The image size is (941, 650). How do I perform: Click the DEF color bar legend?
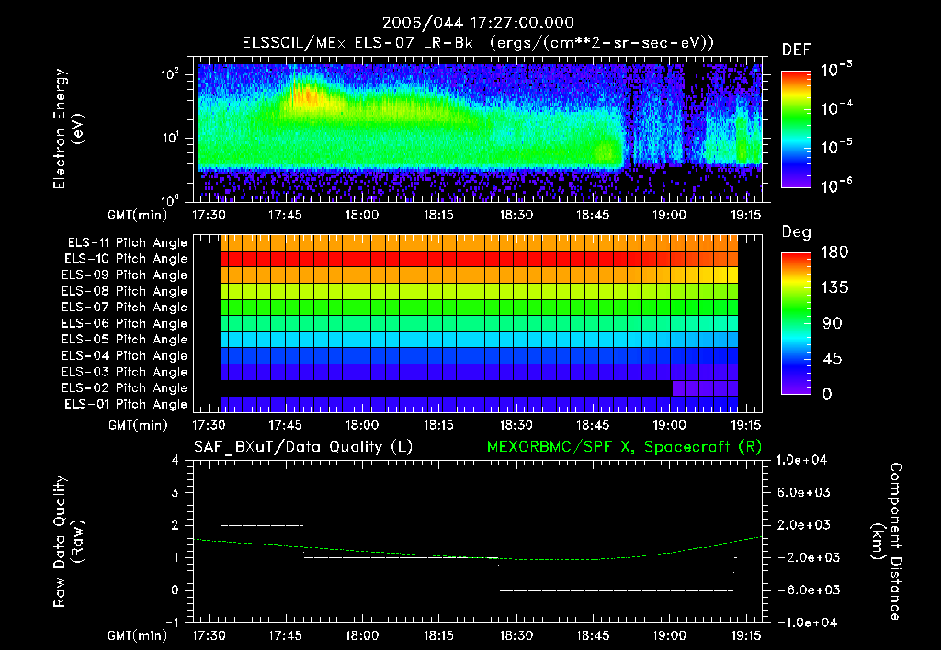point(796,129)
